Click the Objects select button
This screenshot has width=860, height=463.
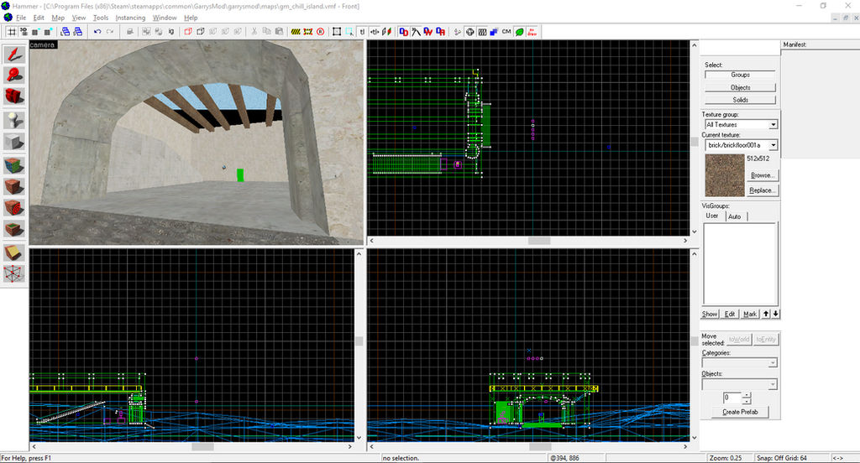click(x=740, y=87)
